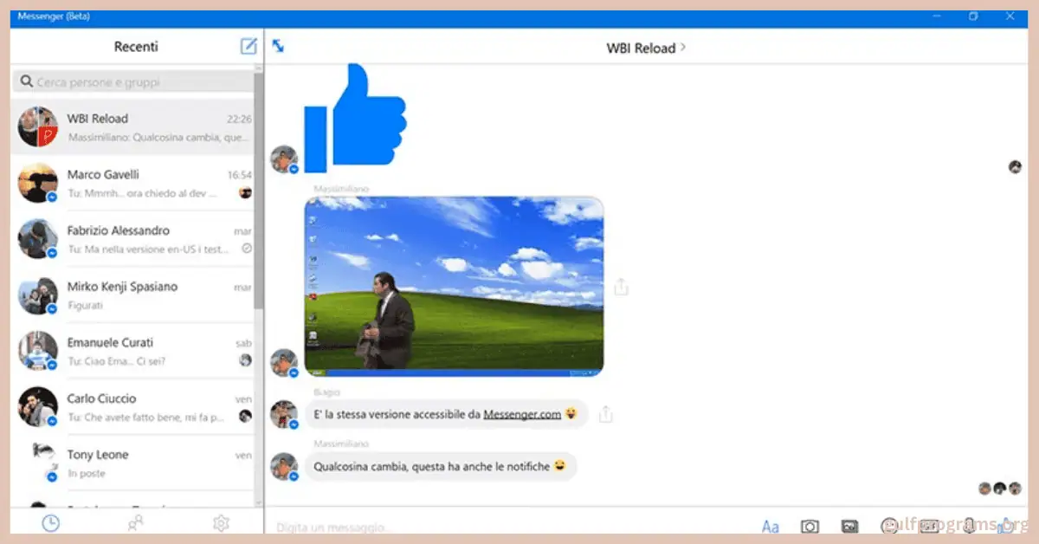Share Biagio's Messenger.com message

pyautogui.click(x=606, y=414)
